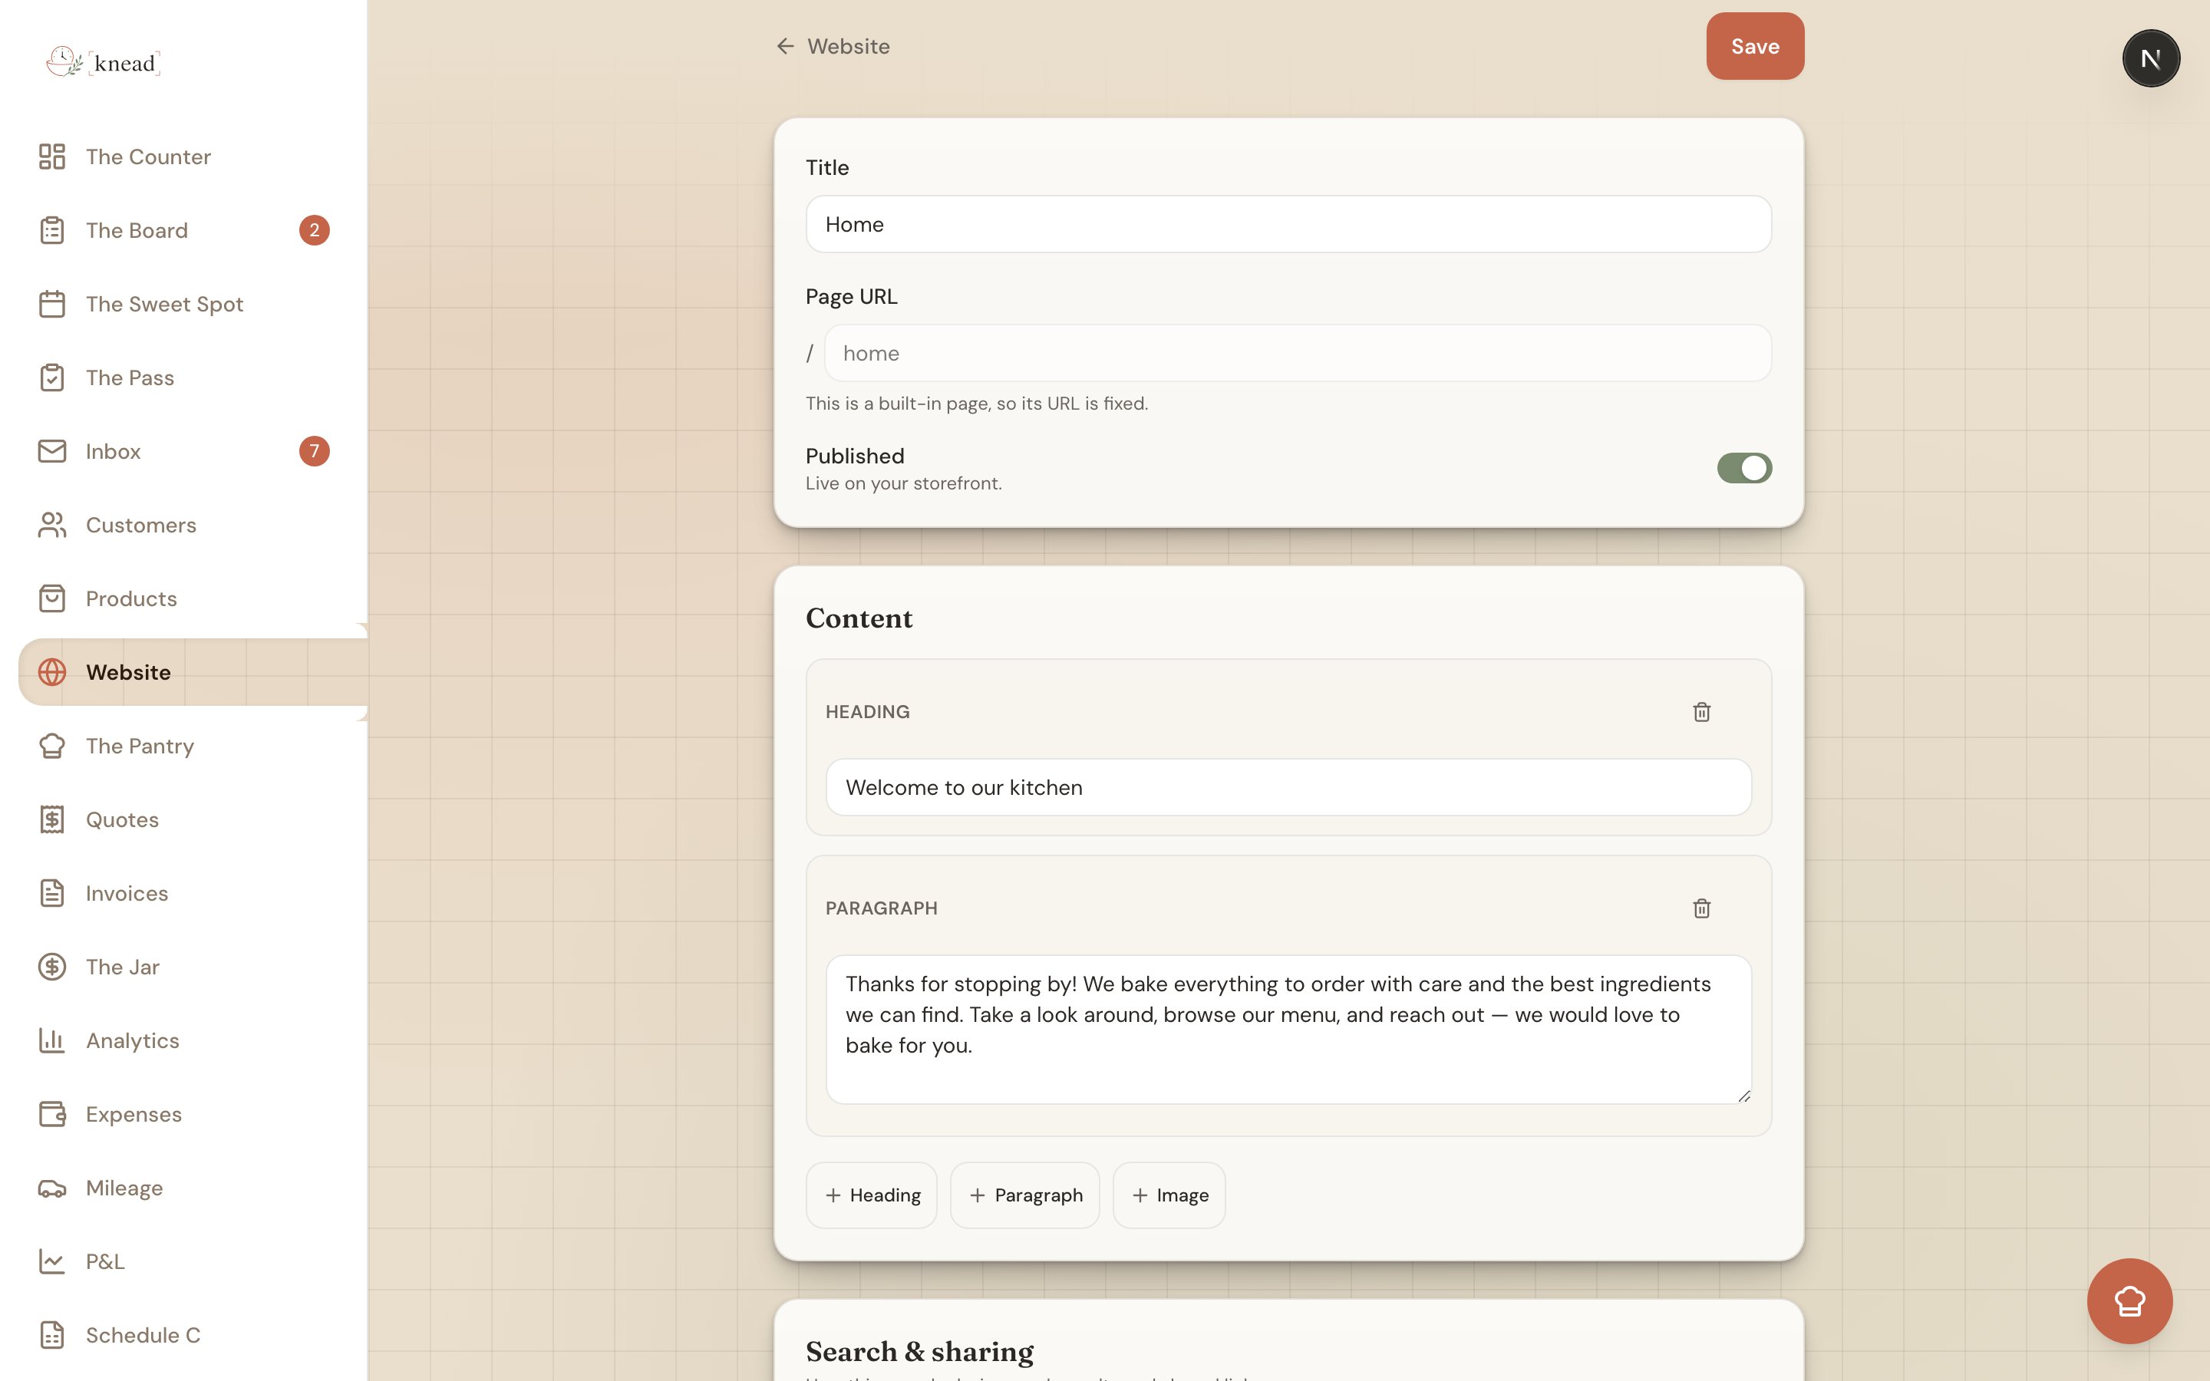This screenshot has width=2210, height=1381.
Task: Open Invoices in the sidebar
Action: coord(183,893)
